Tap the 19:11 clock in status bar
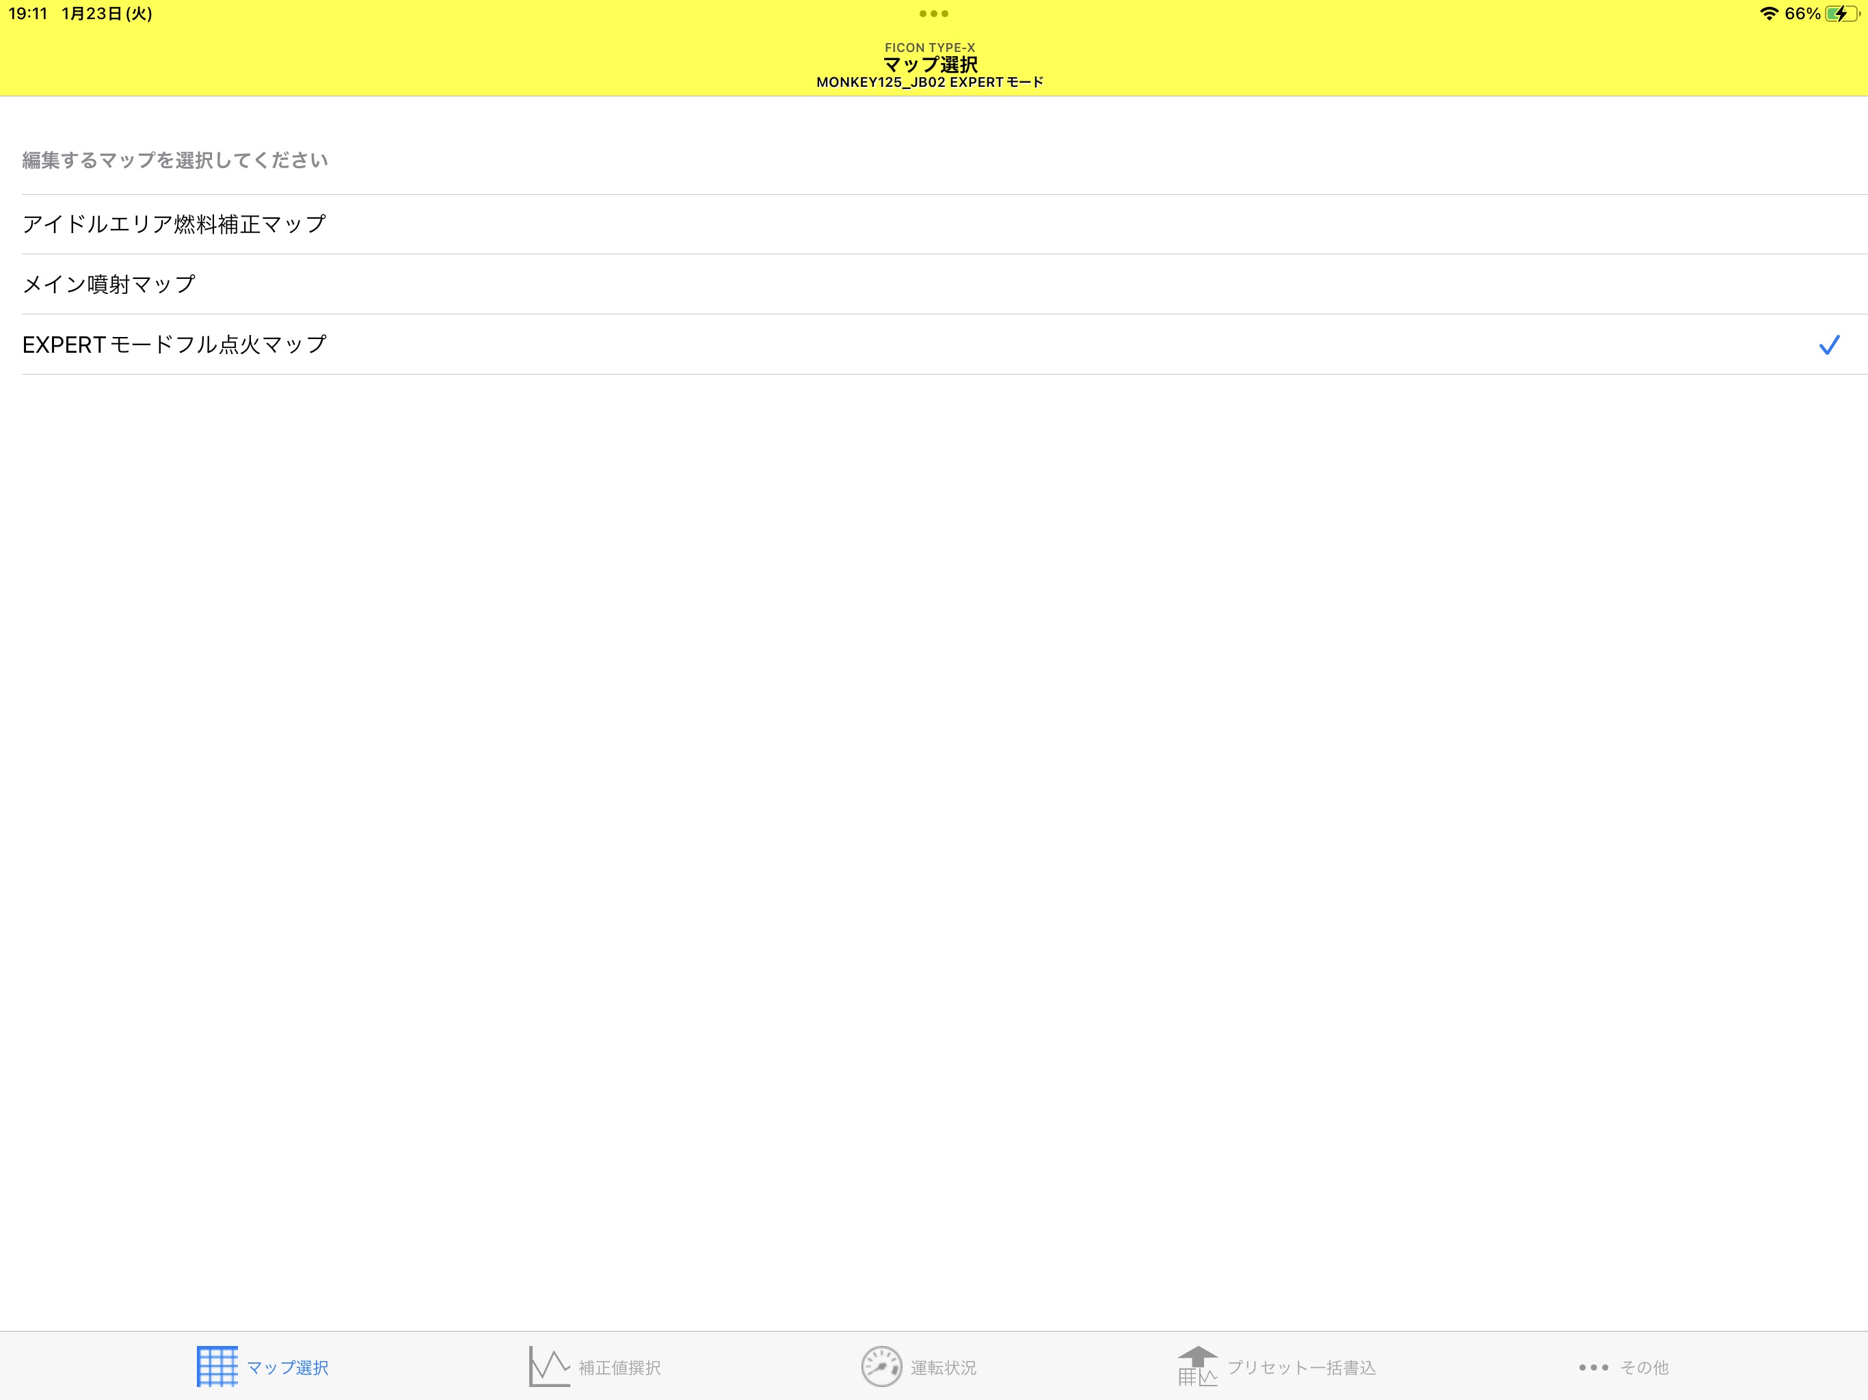This screenshot has height=1400, width=1868. pos(28,14)
